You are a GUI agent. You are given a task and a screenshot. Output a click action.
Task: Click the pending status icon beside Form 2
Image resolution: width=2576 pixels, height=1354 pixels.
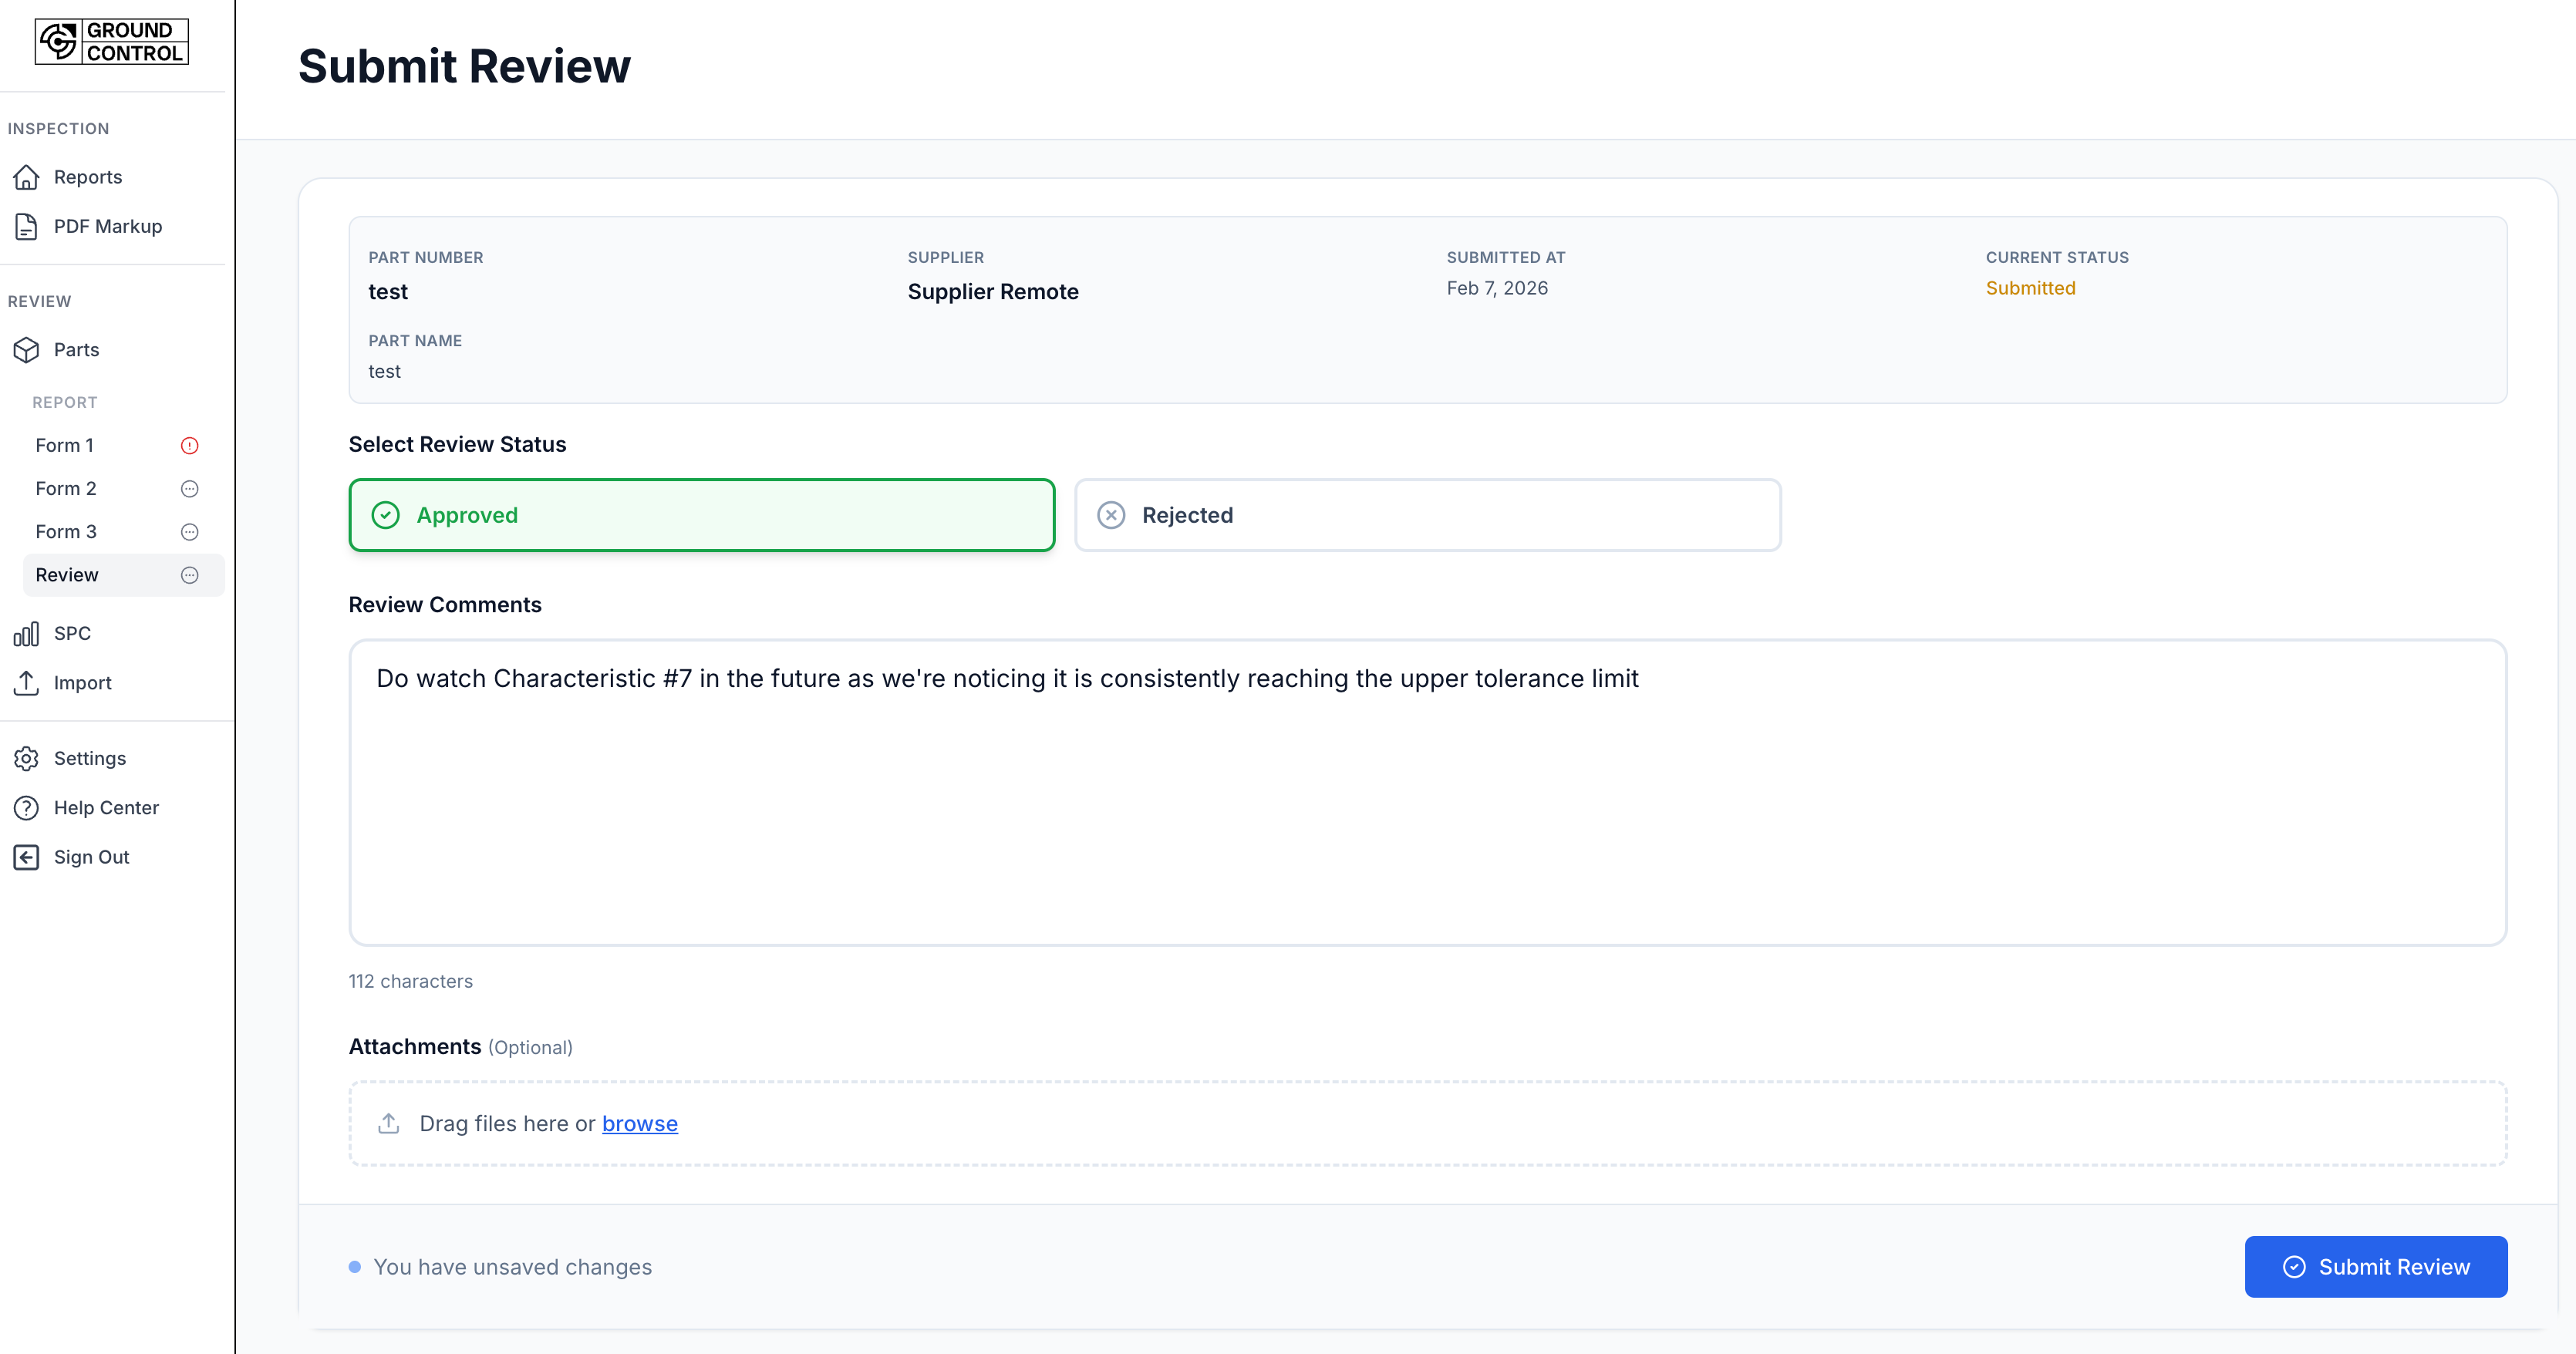189,489
